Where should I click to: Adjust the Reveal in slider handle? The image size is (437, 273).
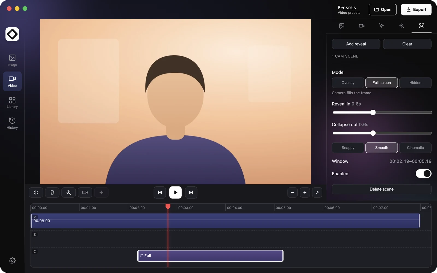373,112
